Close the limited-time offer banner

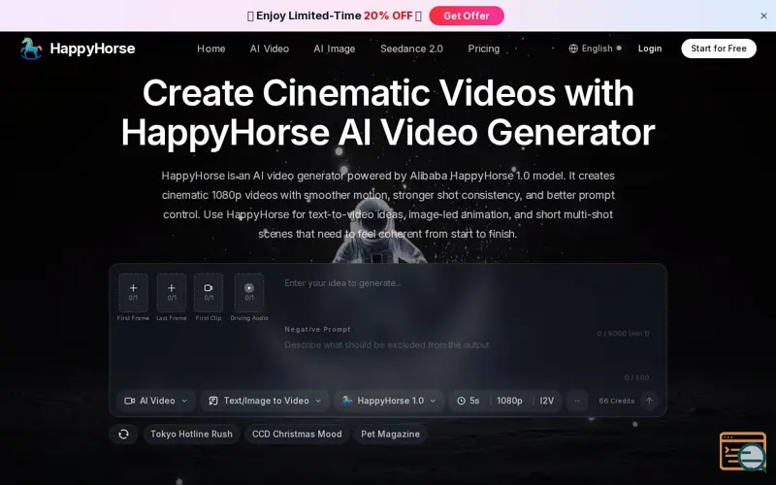point(763,16)
